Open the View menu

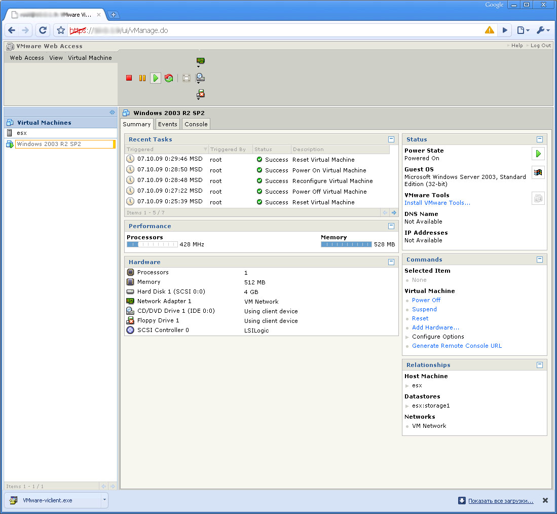56,58
